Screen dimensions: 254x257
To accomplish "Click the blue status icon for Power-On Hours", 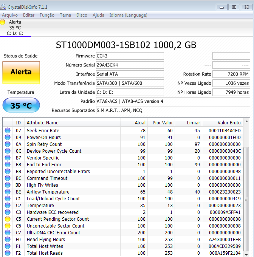I will point(8,138).
